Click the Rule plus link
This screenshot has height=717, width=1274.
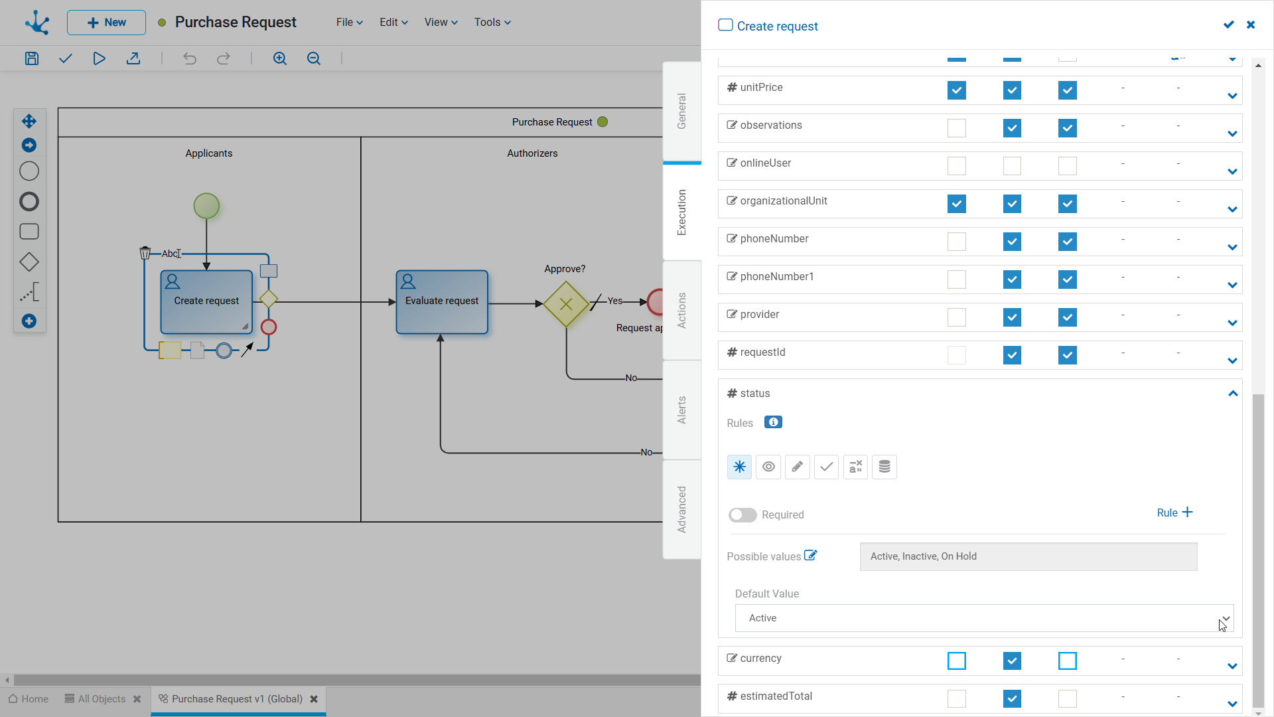1174,513
